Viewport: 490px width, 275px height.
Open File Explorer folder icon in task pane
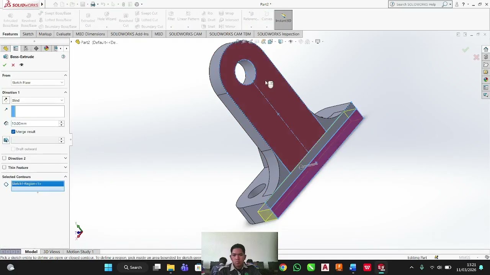click(486, 65)
